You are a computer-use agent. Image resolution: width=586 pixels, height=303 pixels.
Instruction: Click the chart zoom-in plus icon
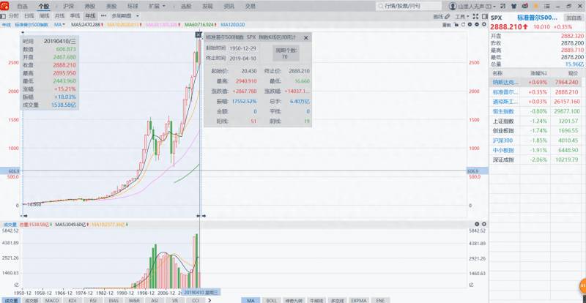click(x=470, y=25)
